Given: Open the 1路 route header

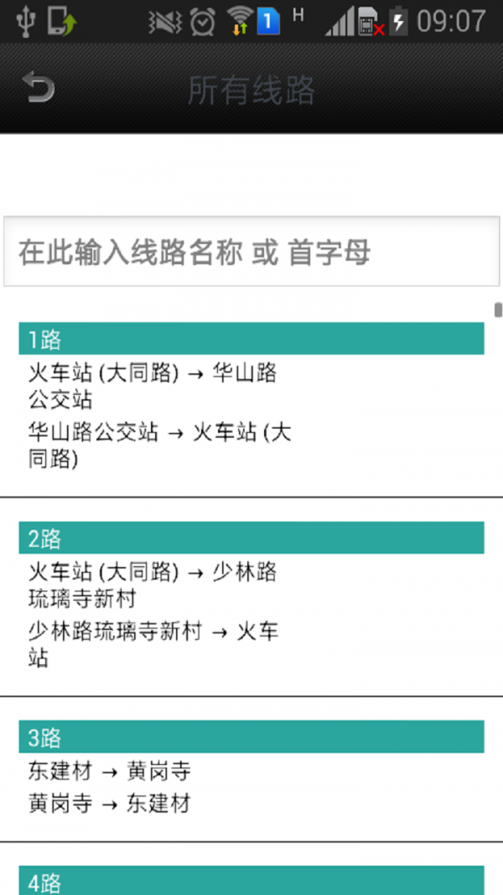Looking at the screenshot, I should pos(251,339).
